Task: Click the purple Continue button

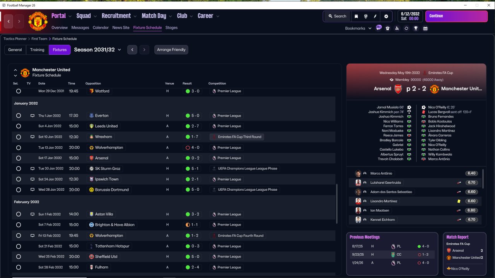Action: 456,16
